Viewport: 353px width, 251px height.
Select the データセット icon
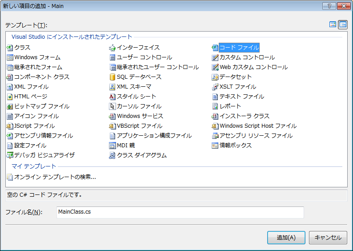pyautogui.click(x=215, y=77)
